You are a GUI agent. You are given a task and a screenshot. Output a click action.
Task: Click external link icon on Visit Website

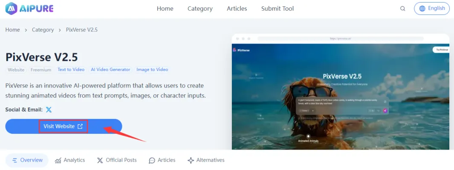(x=80, y=126)
